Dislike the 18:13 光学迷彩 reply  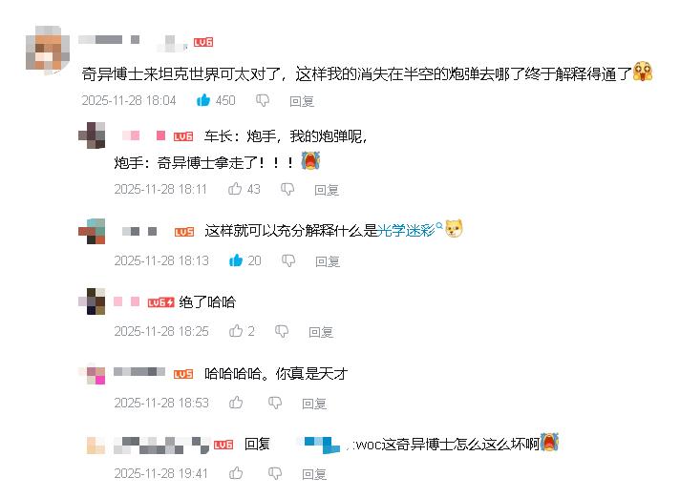pos(288,260)
